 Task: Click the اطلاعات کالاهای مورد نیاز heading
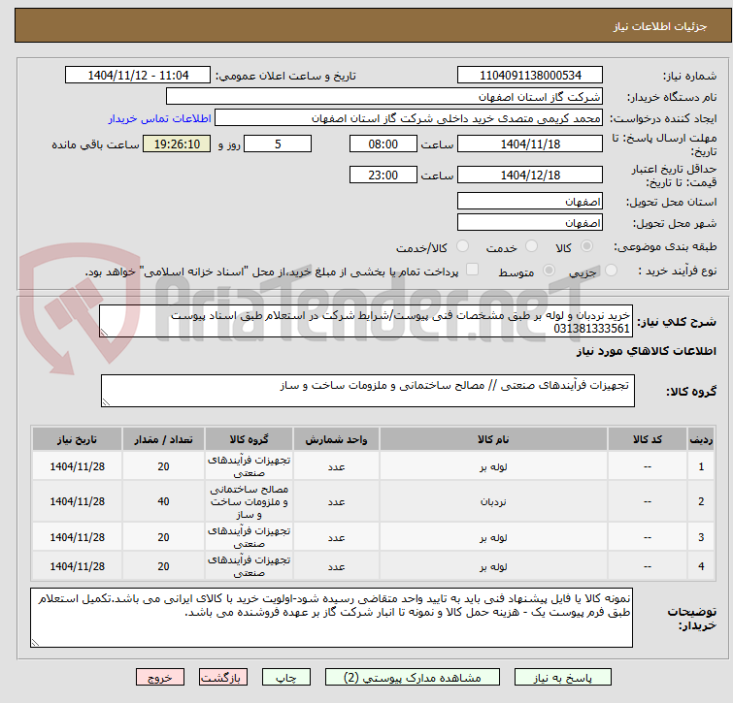pos(646,351)
